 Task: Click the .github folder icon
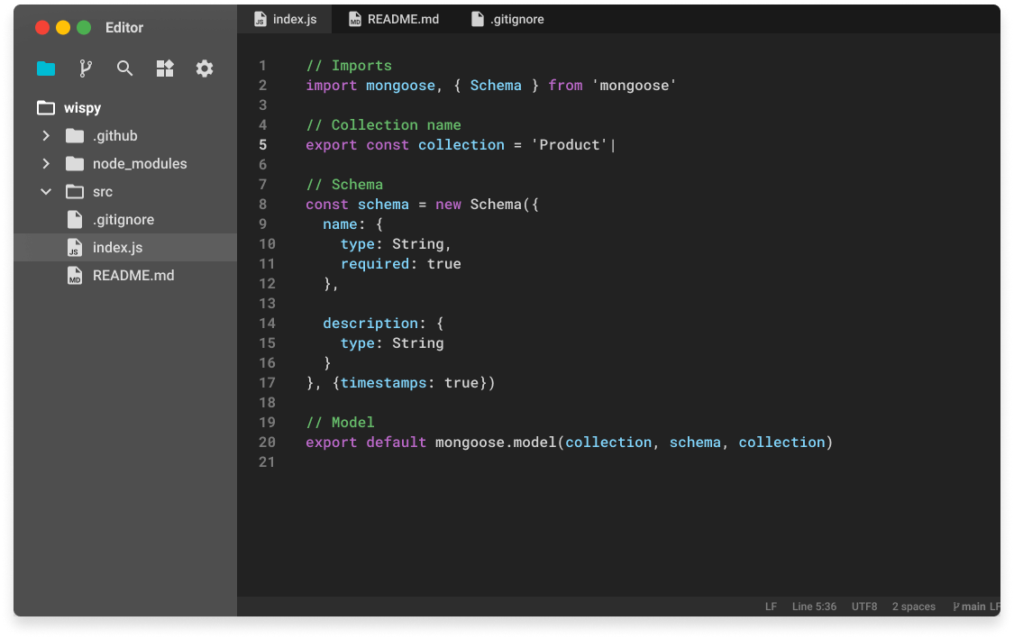(75, 136)
